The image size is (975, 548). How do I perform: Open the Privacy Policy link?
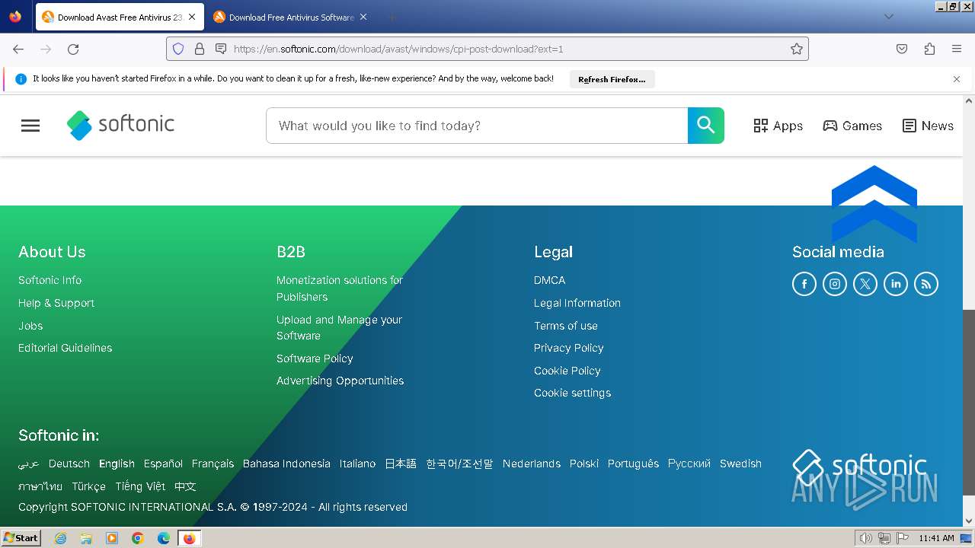click(569, 348)
